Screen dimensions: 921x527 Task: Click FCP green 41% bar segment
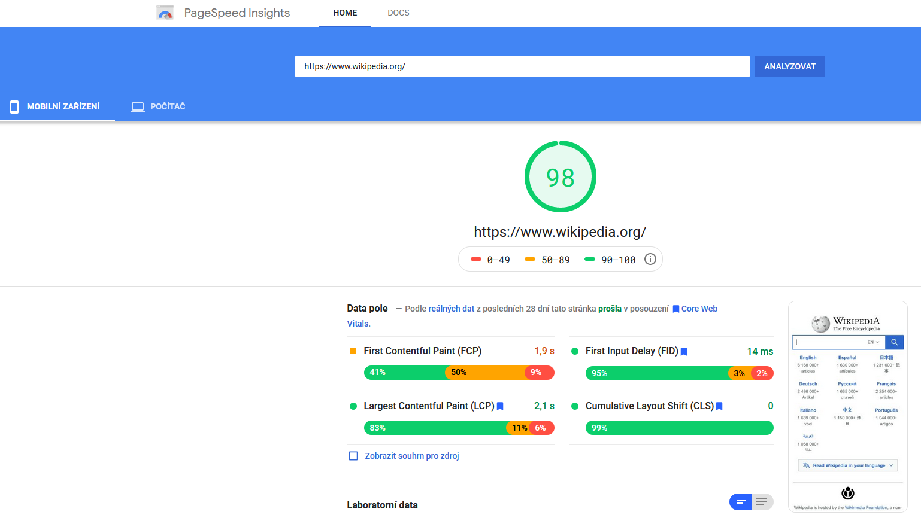click(405, 373)
